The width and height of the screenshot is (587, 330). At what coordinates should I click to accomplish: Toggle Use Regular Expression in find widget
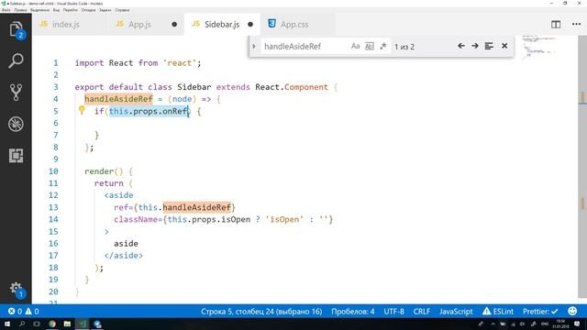click(x=382, y=46)
